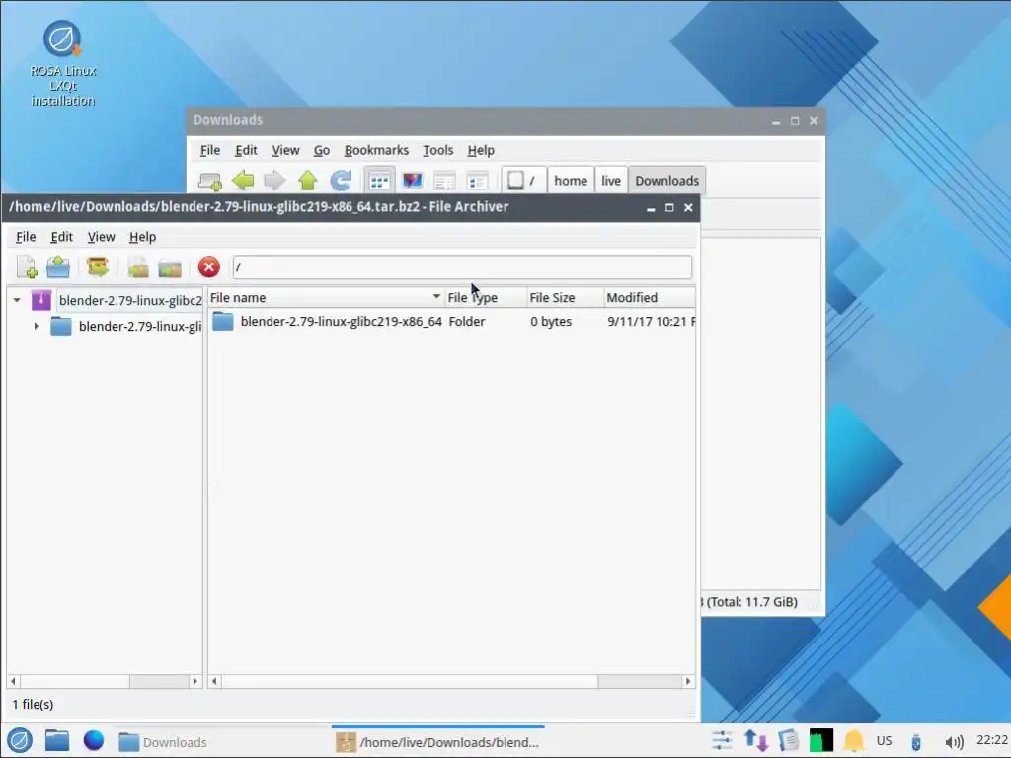Open the File menu in Downloads window
The image size is (1011, 758).
[x=210, y=150]
